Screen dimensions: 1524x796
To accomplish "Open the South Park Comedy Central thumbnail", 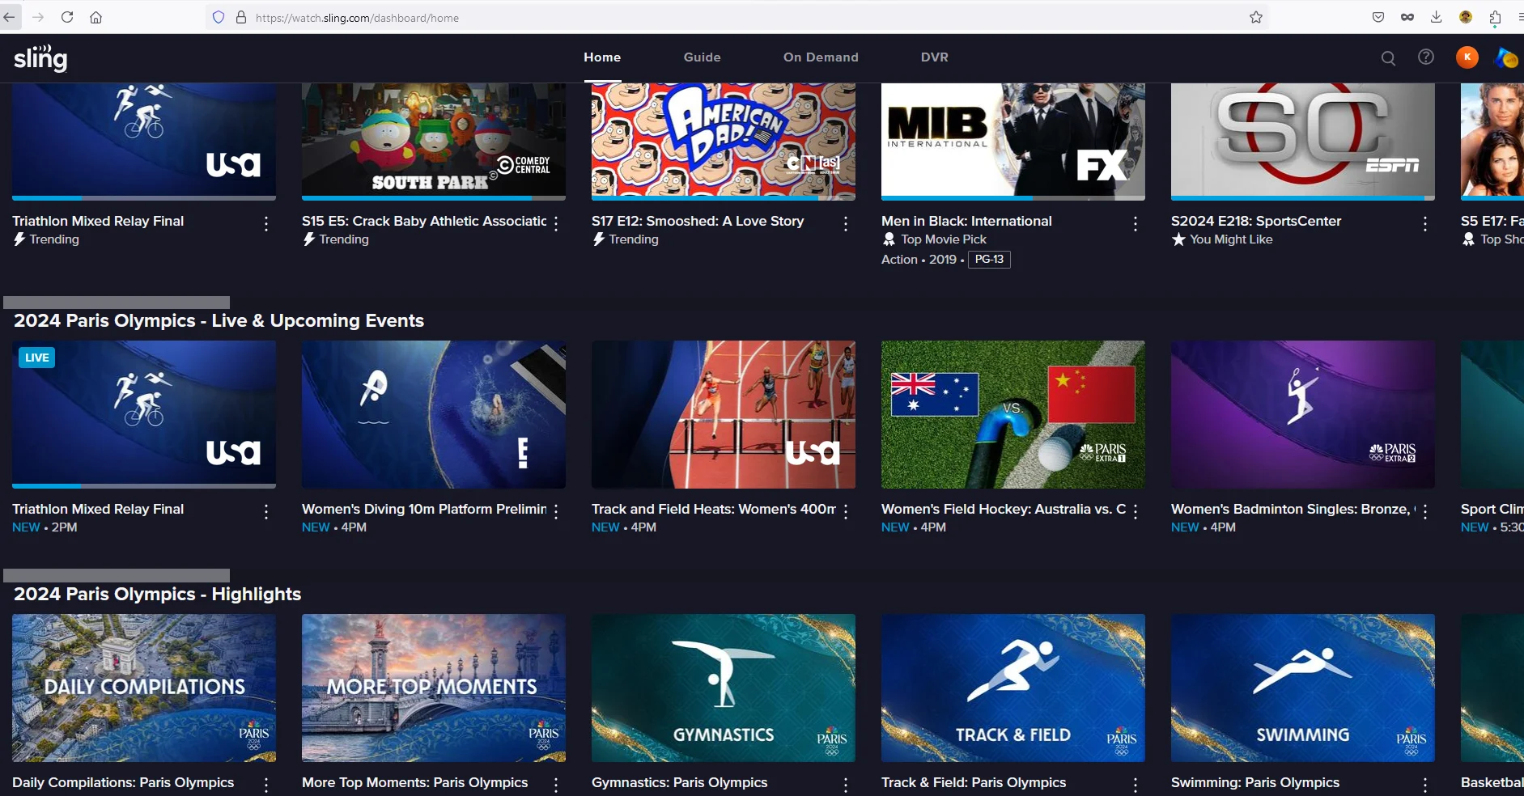I will [x=434, y=141].
